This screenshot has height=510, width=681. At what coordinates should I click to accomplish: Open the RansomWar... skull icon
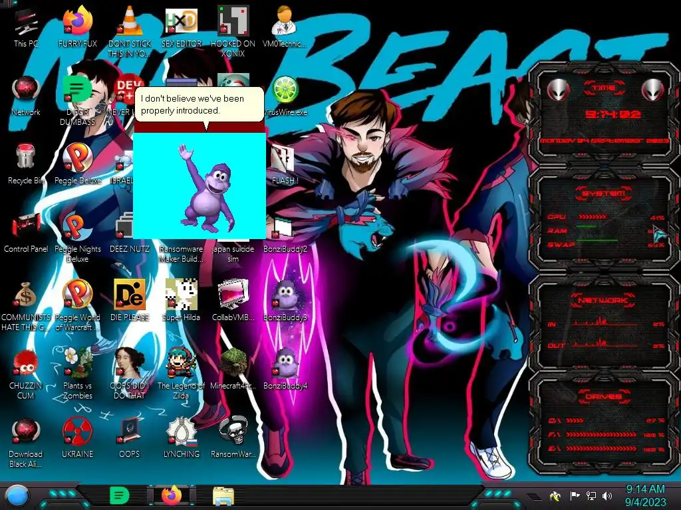233,437
